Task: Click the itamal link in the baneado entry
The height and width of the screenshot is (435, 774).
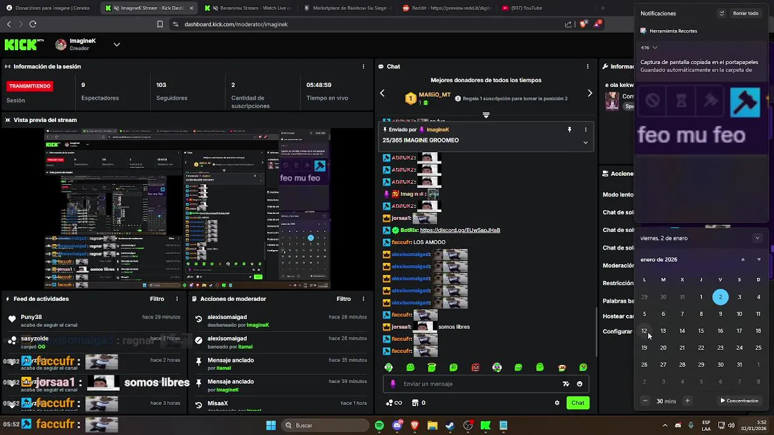Action: pyautogui.click(x=245, y=346)
